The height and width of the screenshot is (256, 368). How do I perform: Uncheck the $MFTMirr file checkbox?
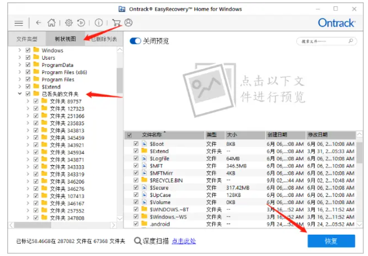coord(136,173)
